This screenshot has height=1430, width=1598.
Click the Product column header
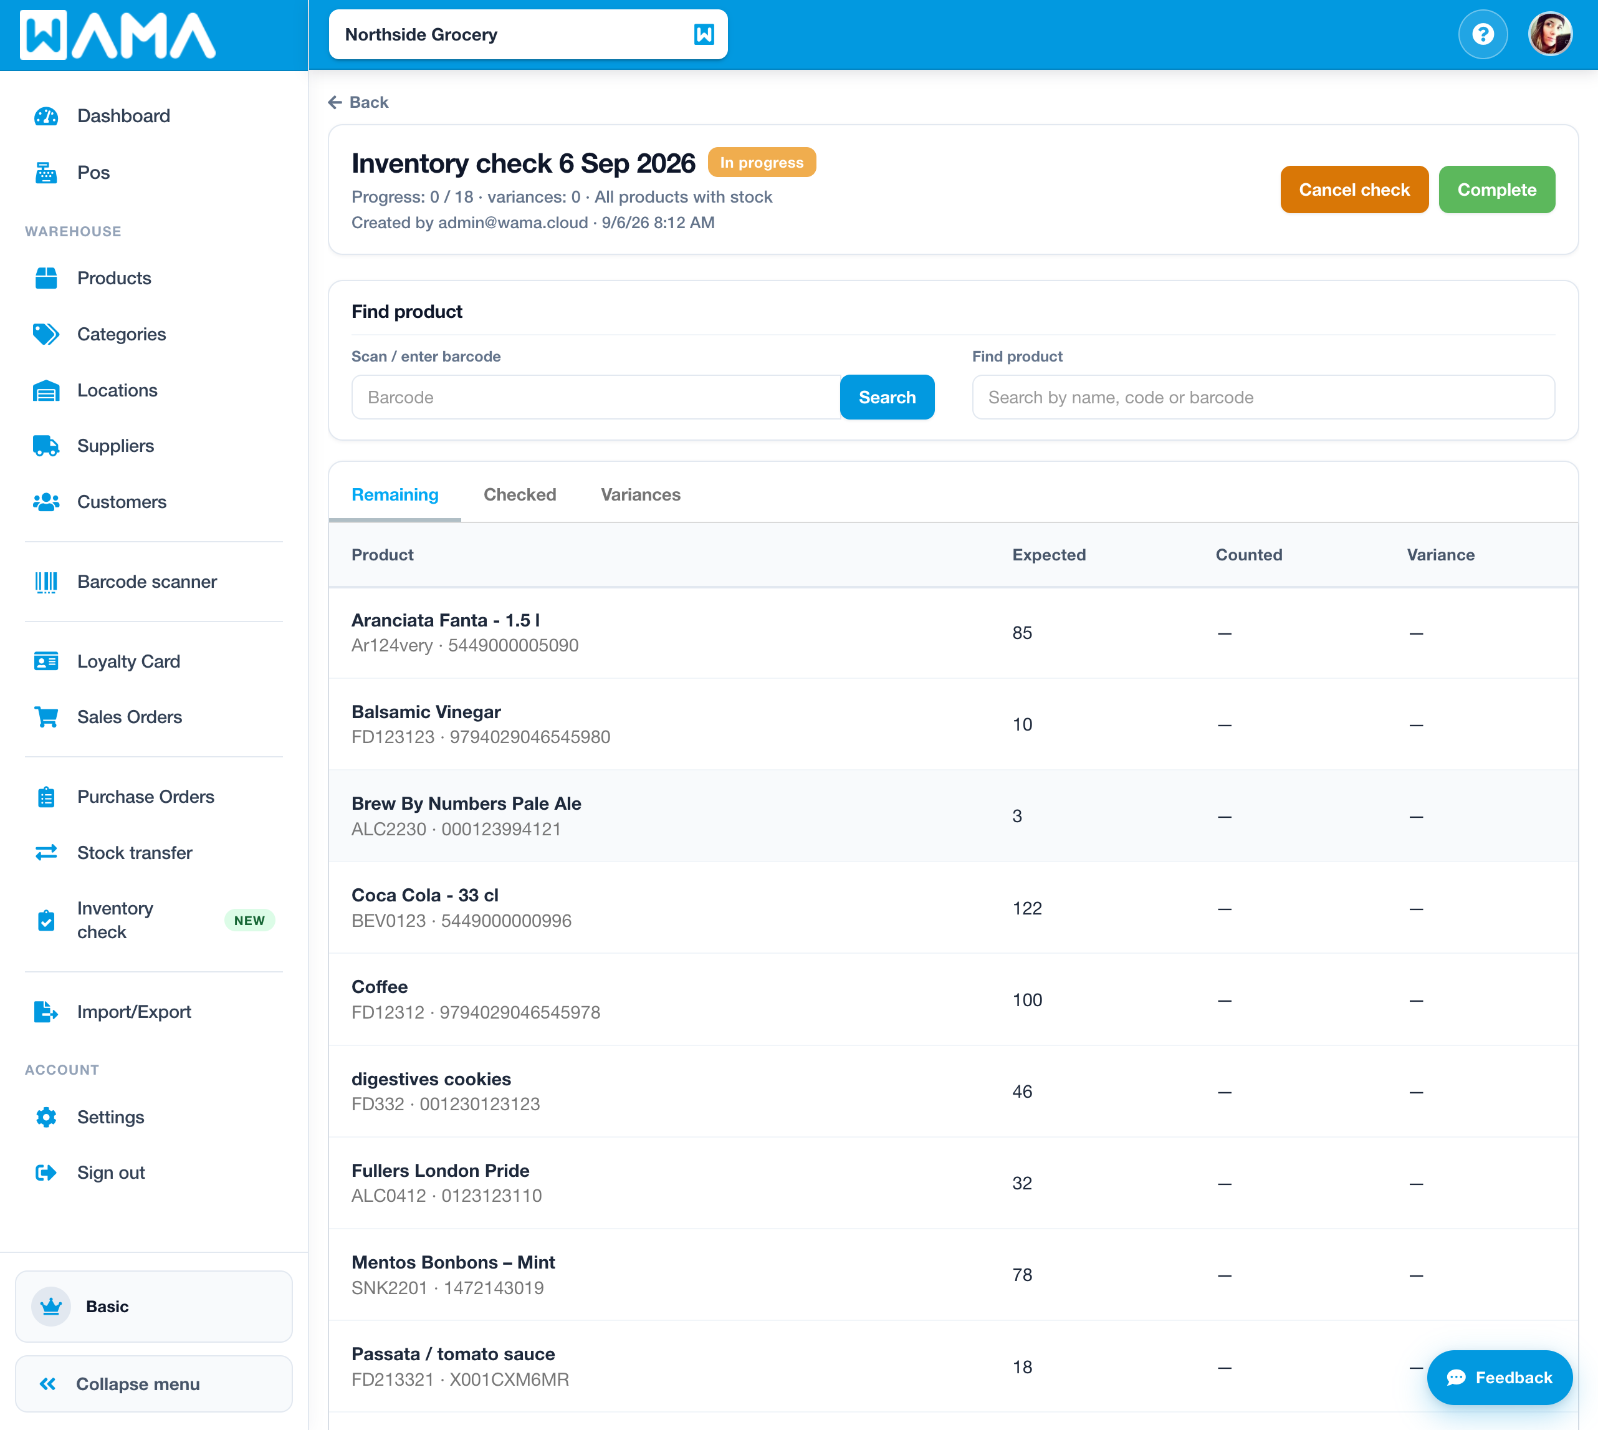pyautogui.click(x=383, y=555)
